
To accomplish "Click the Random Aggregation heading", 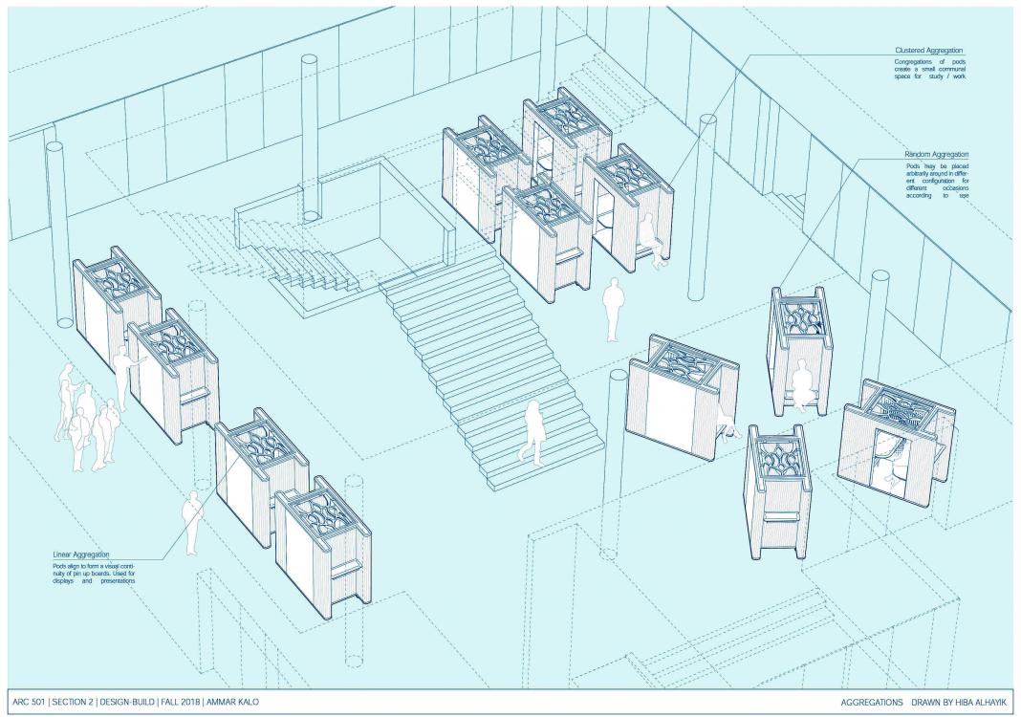I will coord(936,154).
